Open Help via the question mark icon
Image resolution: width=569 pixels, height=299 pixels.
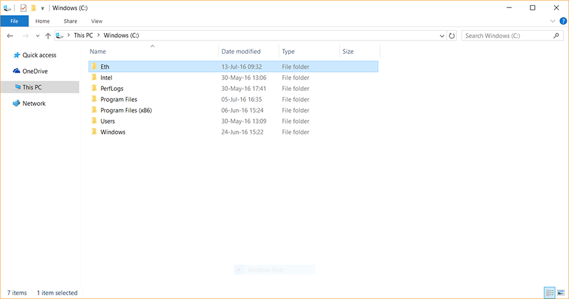click(563, 21)
